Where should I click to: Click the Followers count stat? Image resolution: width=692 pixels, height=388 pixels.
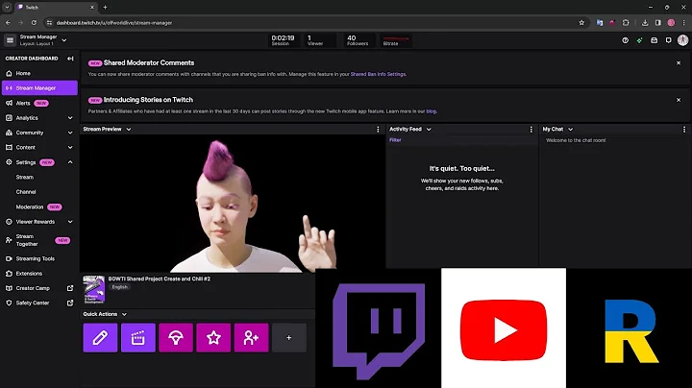[x=358, y=40]
